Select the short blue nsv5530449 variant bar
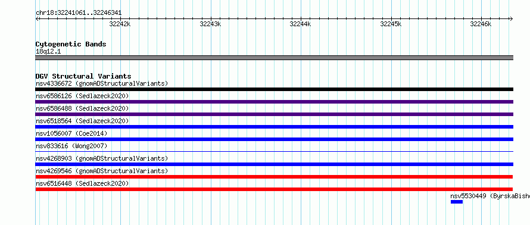Screen dimensions: 530x225 pyautogui.click(x=457, y=202)
